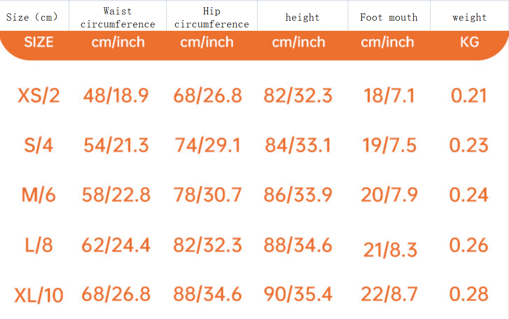
Task: Click height value 86/33.9
Action: 298,195
